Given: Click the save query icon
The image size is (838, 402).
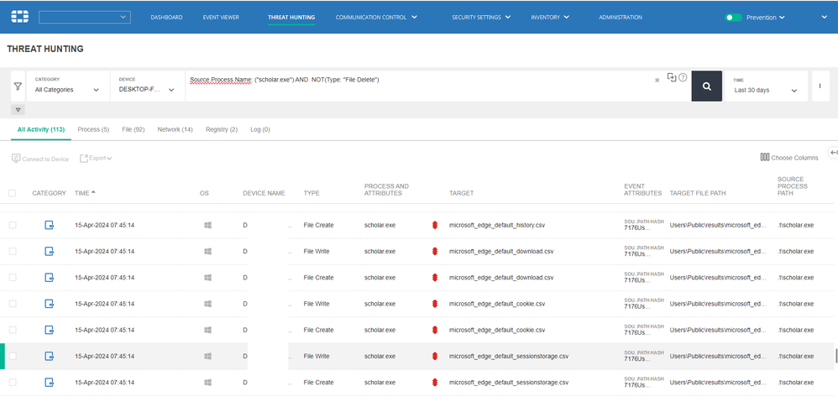Looking at the screenshot, I should pyautogui.click(x=671, y=77).
